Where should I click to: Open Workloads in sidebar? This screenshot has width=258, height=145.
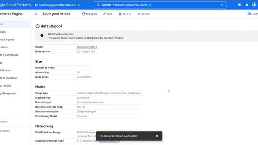3,32
